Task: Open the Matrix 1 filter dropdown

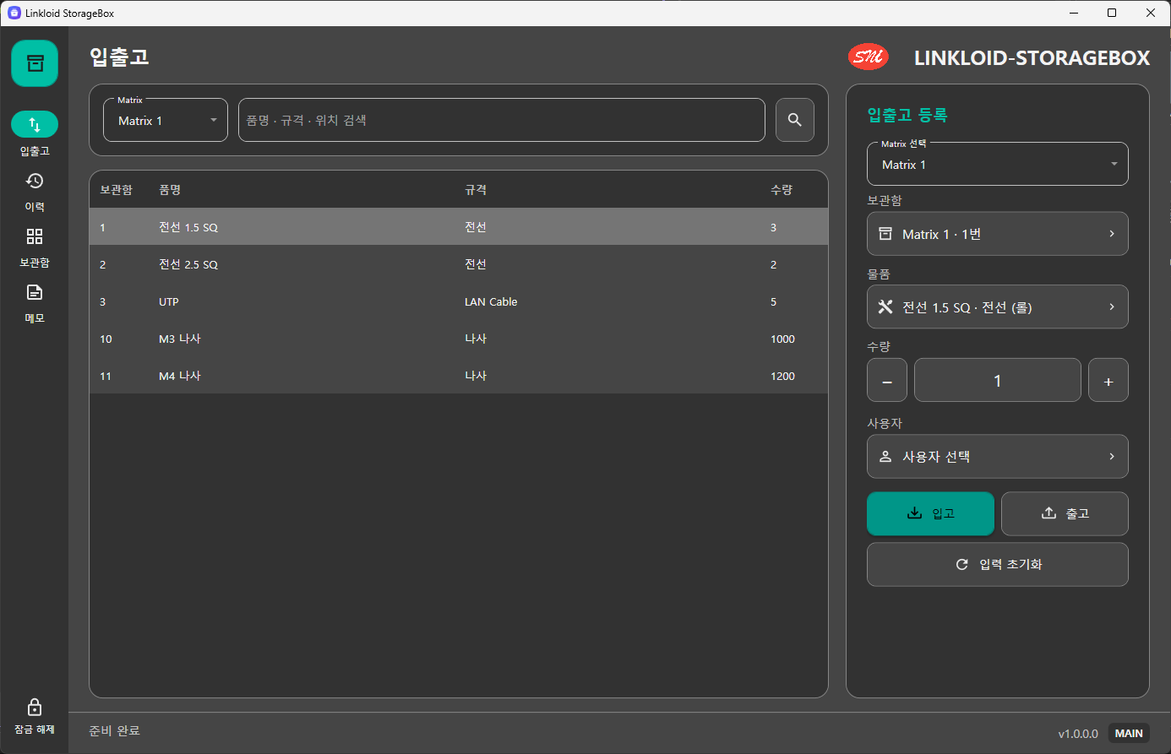Action: tap(166, 120)
